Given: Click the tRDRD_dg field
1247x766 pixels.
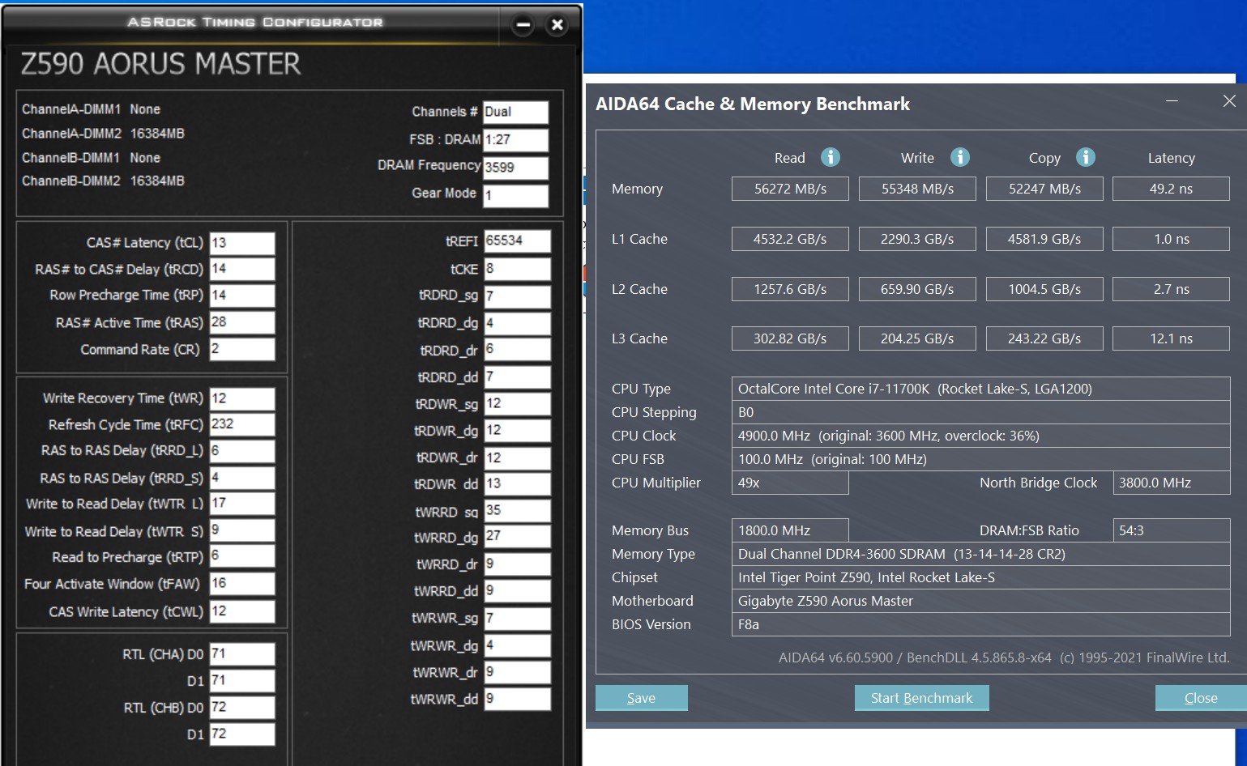Looking at the screenshot, I should pyautogui.click(x=518, y=323).
